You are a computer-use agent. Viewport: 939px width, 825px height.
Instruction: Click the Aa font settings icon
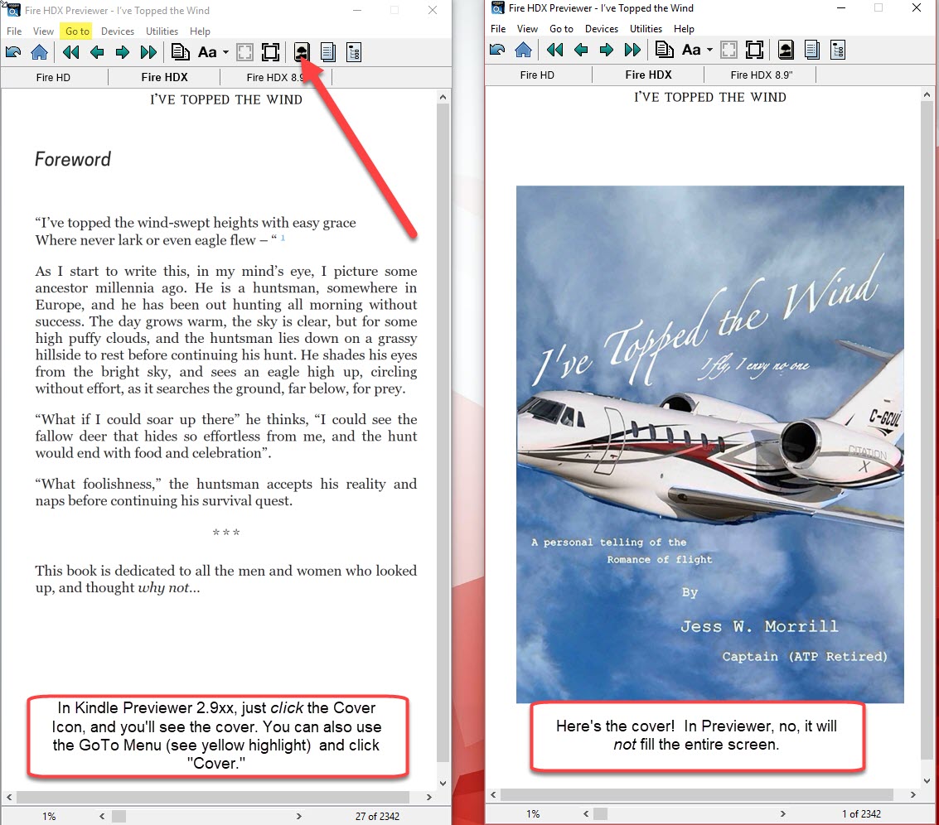(209, 51)
